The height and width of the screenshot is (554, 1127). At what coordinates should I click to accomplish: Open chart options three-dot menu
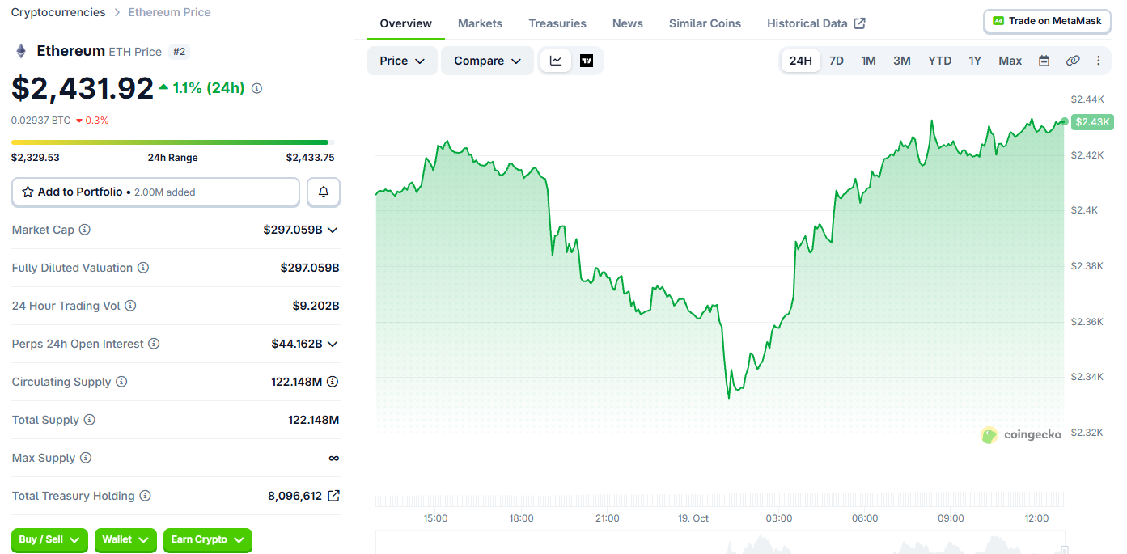[x=1098, y=61]
